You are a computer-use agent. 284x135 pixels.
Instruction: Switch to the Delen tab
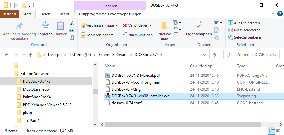click(45, 14)
